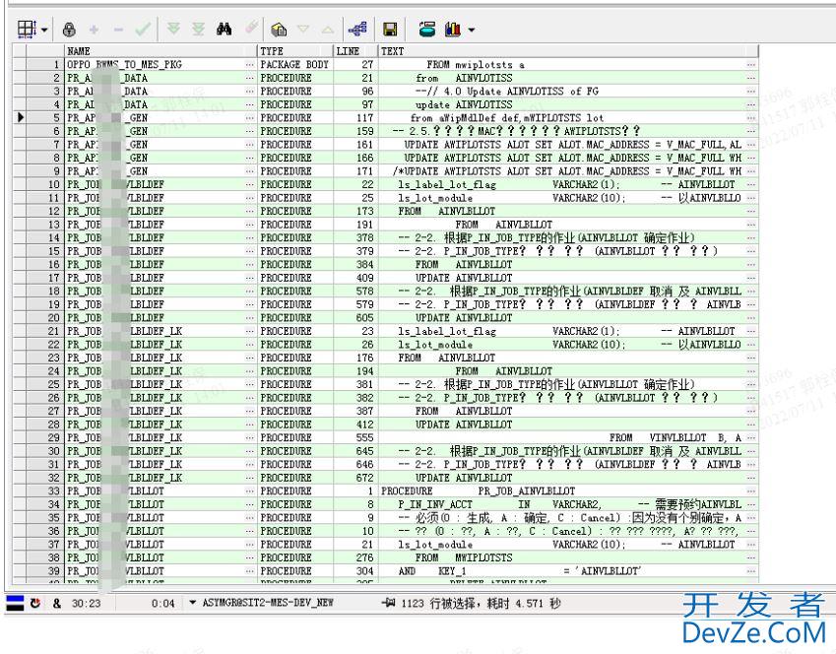
Task: Click the 'FROM MWIPLOTSTS' text cell in row 38
Action: point(568,557)
